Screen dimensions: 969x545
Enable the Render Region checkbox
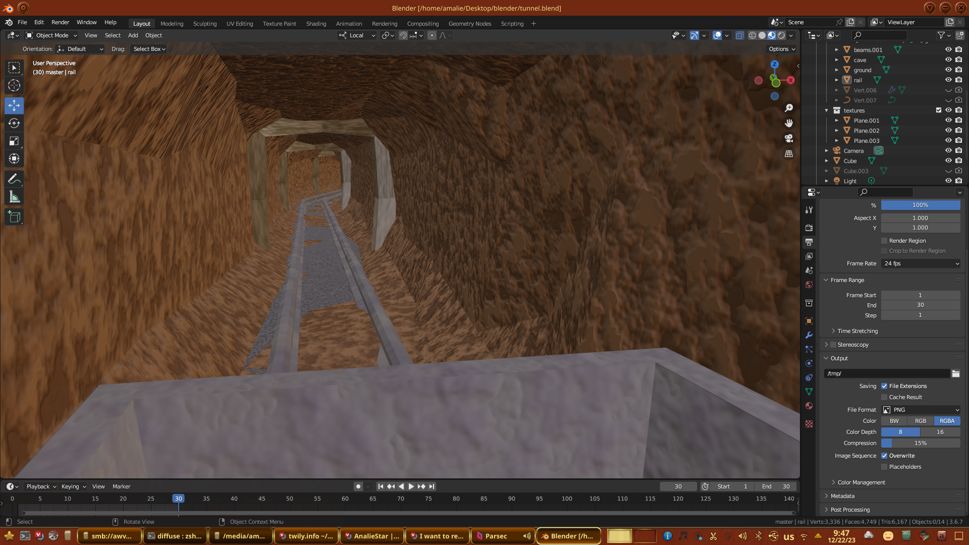[884, 241]
